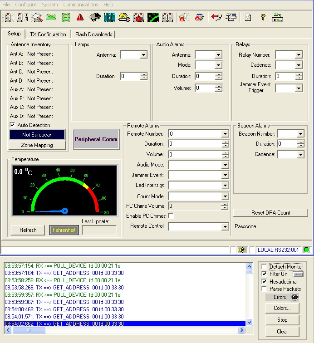The height and width of the screenshot is (343, 314).
Task: Enable the Parse Packets checkbox
Action: click(x=265, y=289)
